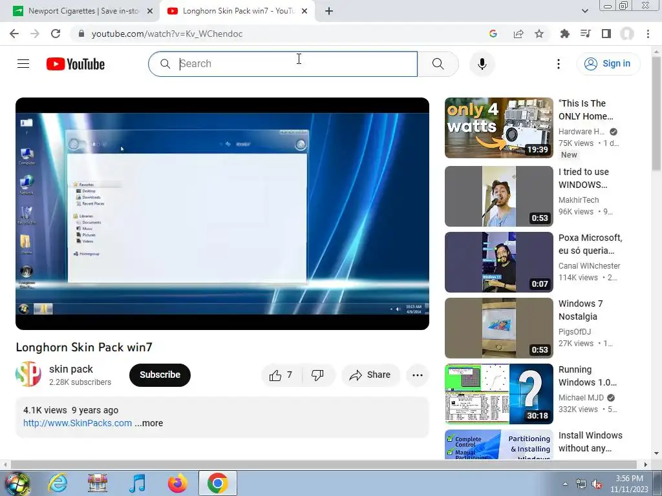The image size is (662, 496).
Task: Share this page from address bar
Action: tap(518, 34)
